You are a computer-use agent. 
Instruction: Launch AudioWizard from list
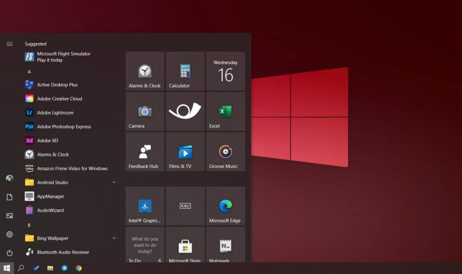tap(71, 211)
